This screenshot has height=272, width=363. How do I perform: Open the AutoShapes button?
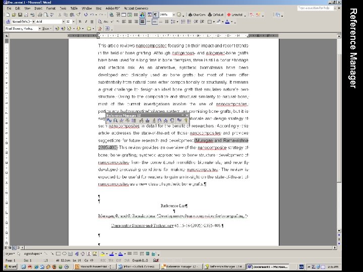(x=33, y=254)
